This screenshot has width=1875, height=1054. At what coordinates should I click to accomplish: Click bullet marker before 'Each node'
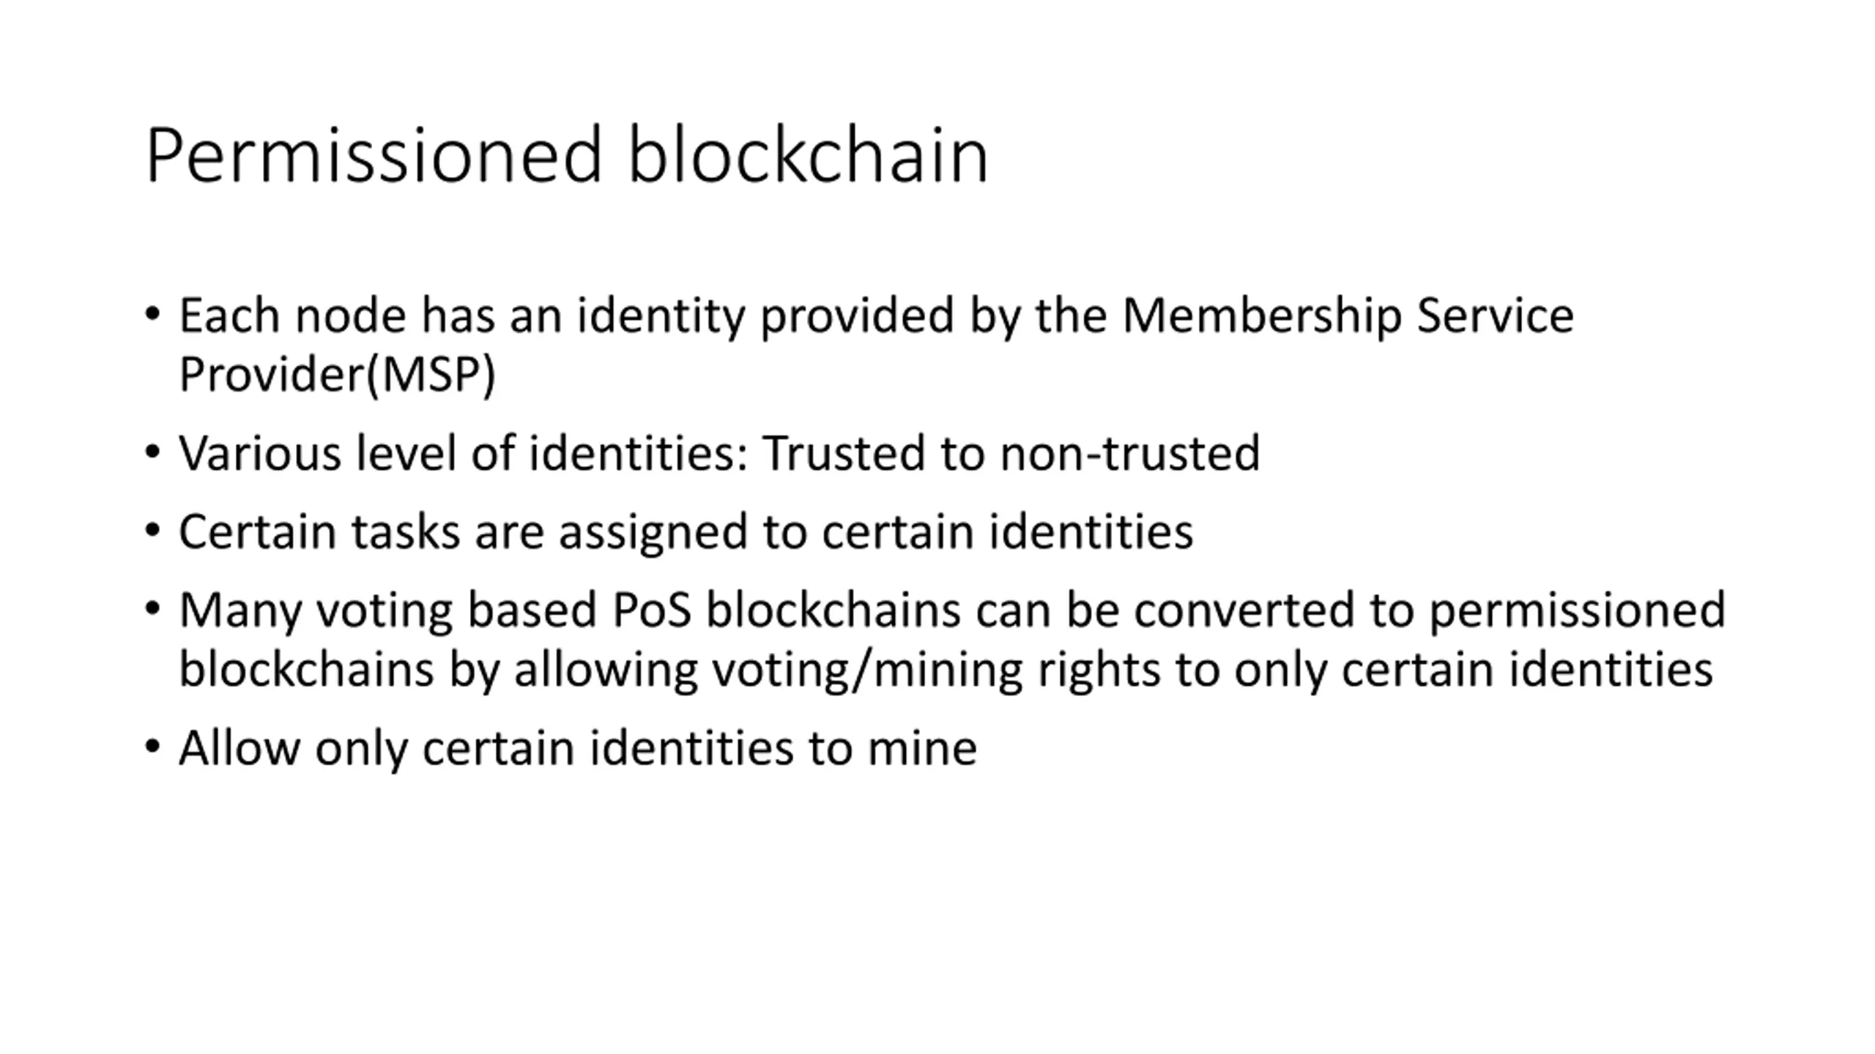(152, 315)
